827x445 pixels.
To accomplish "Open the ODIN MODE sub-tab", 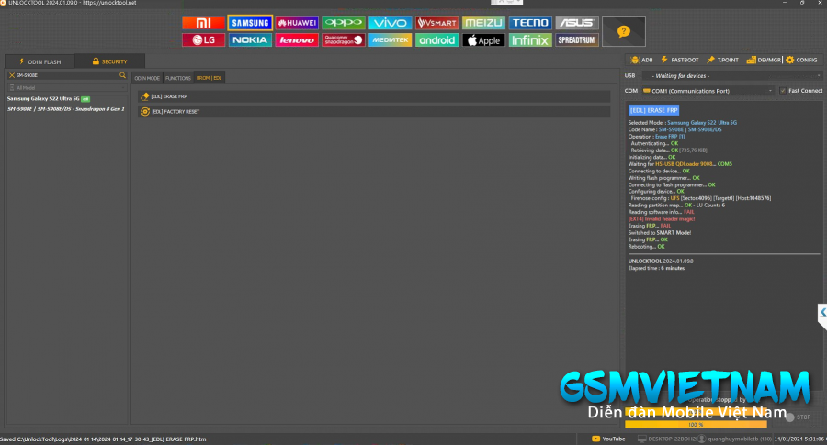I will point(147,78).
